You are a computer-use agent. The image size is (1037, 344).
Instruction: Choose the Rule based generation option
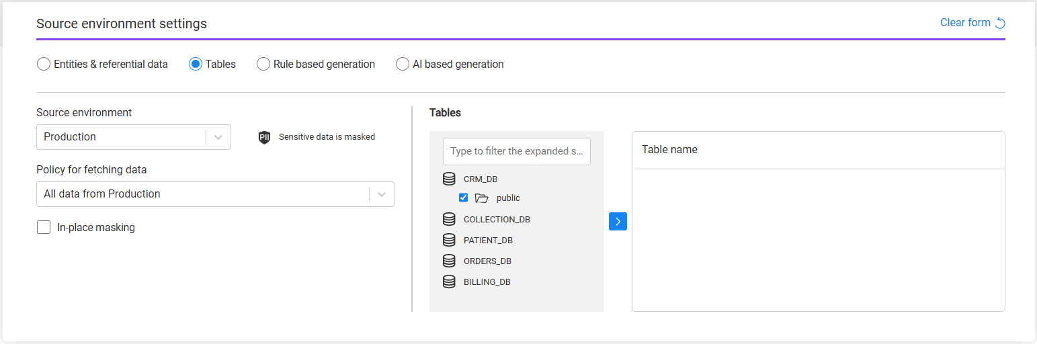(263, 64)
